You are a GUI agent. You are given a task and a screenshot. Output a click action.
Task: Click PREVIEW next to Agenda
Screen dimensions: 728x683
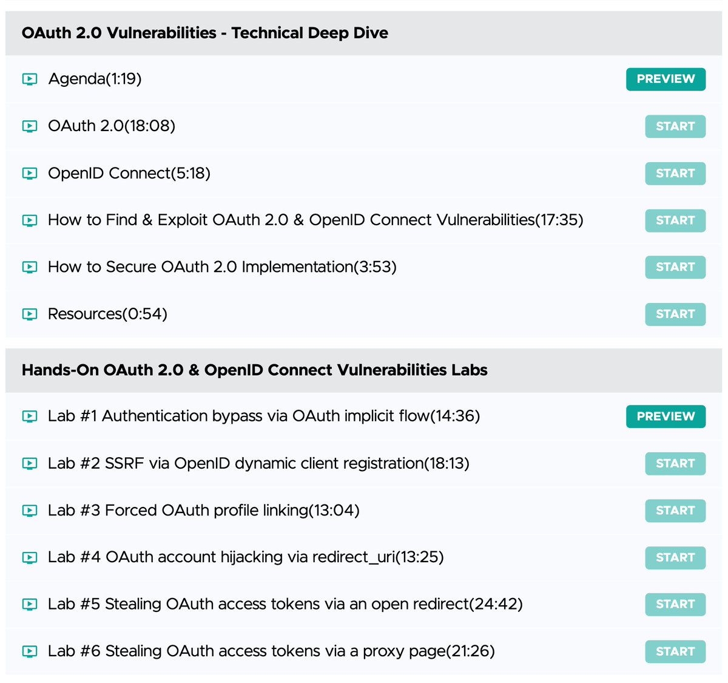[666, 79]
